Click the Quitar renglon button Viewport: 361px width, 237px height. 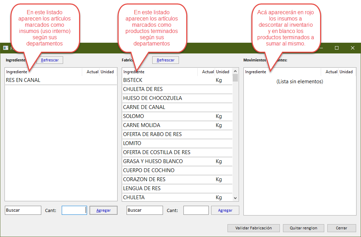click(x=303, y=228)
